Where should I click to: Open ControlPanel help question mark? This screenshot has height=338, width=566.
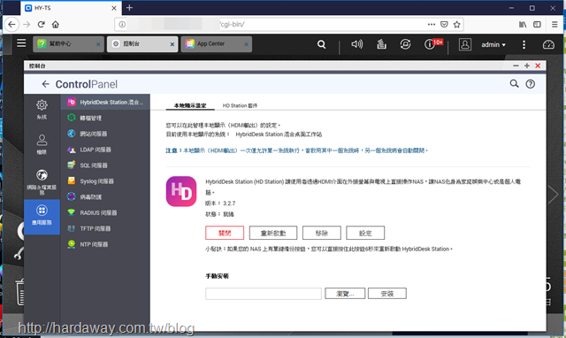pos(531,84)
